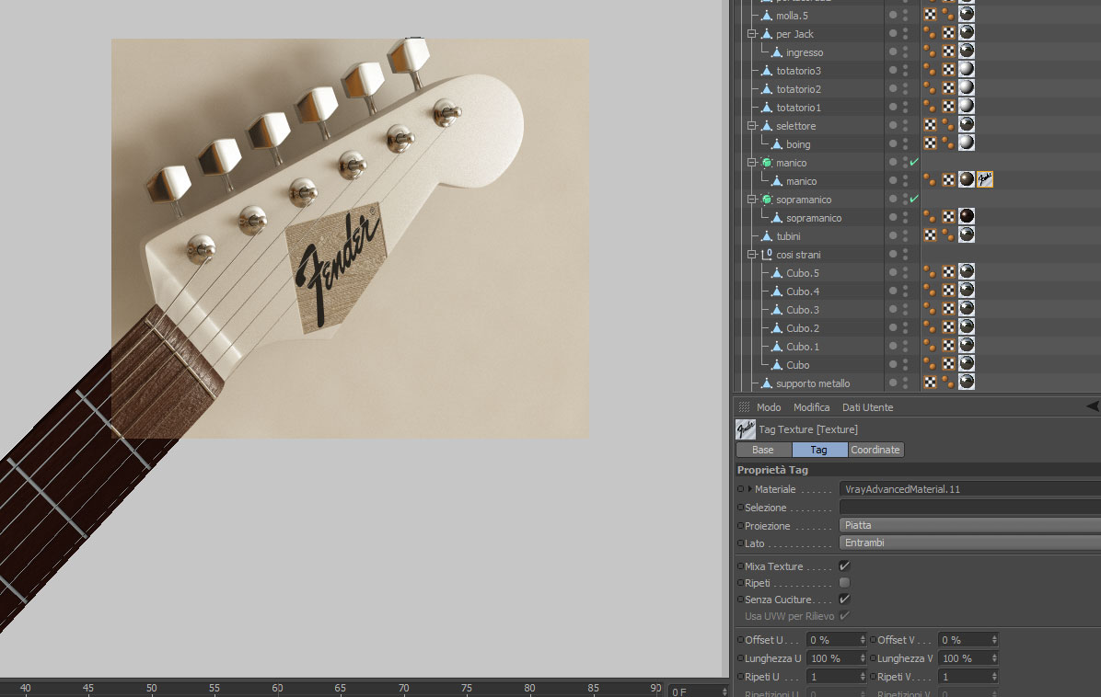Click the phong tag on ingresso

[x=929, y=51]
